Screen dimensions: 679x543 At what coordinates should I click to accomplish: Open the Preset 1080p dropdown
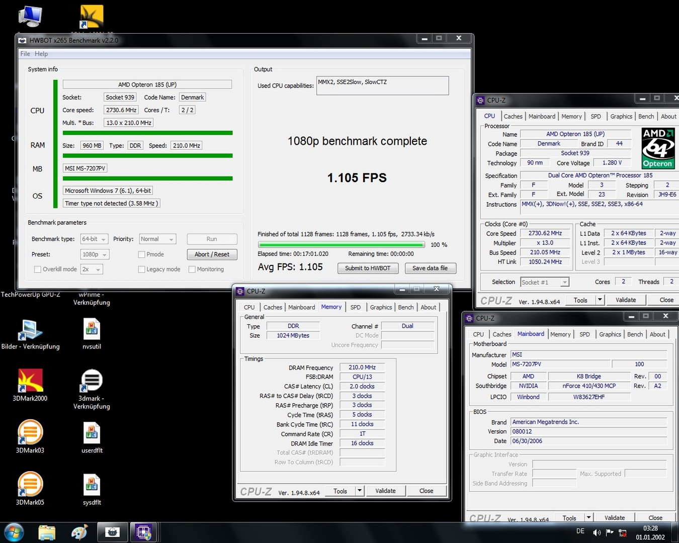(x=95, y=254)
